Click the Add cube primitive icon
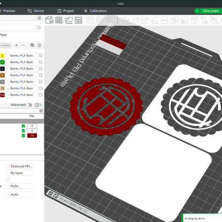 pos(49,20)
